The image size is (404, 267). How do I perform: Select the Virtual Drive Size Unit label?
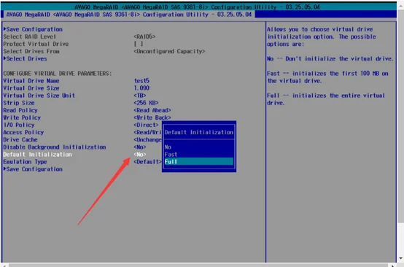[x=39, y=96]
